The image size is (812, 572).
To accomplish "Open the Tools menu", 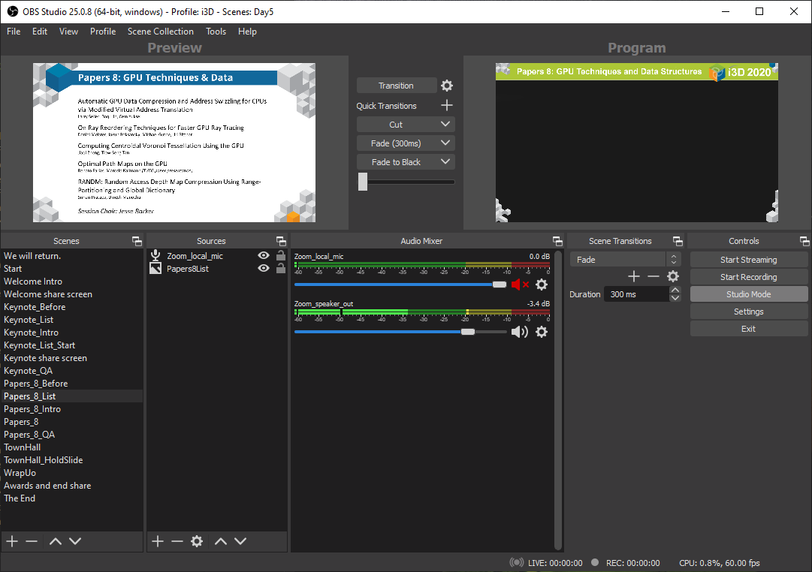I will click(216, 32).
